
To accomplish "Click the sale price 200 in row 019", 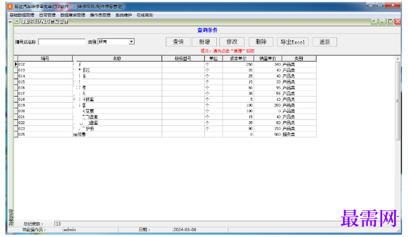I will (268, 105).
